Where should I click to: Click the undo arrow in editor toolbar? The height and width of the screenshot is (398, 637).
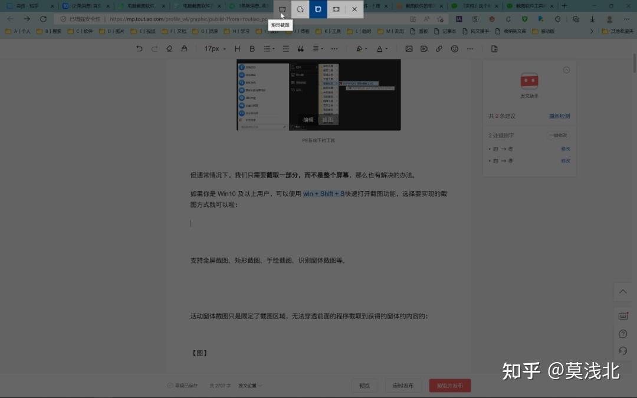tap(139, 49)
